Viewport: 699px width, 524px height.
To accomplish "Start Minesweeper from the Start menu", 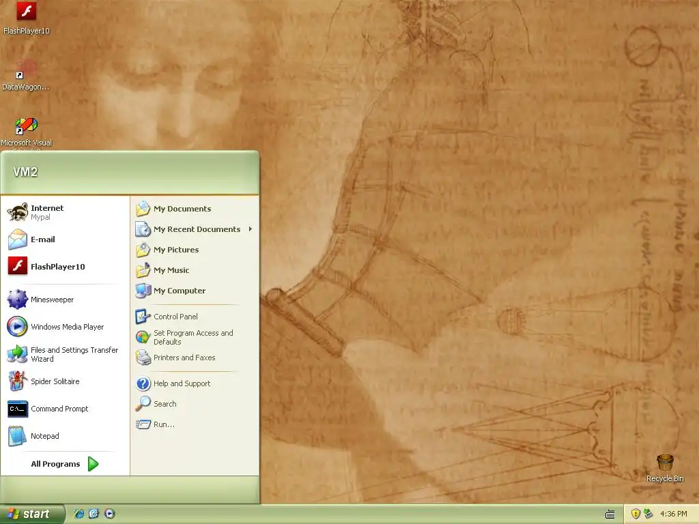I will point(65,300).
